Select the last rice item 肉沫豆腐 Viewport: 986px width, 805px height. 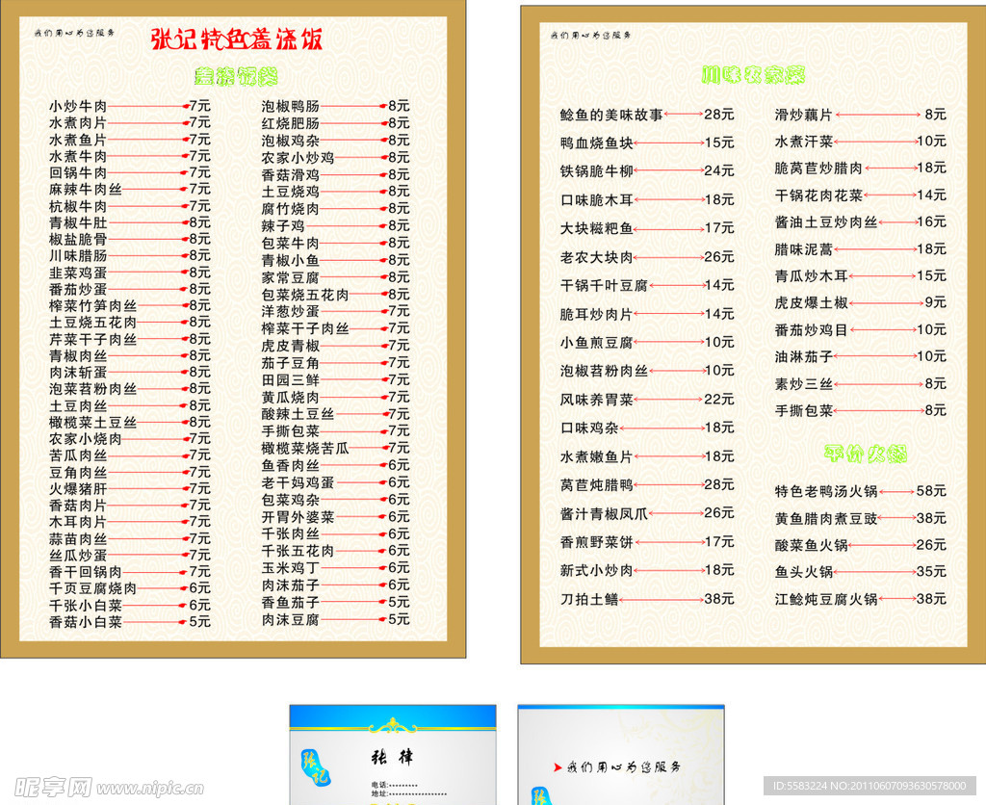(x=290, y=620)
